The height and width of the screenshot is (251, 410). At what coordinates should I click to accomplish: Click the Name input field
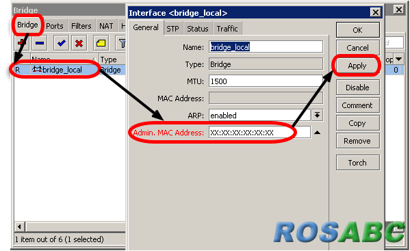(x=266, y=47)
